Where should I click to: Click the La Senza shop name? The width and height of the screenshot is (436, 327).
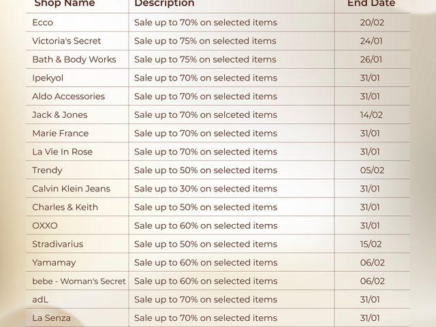click(51, 317)
